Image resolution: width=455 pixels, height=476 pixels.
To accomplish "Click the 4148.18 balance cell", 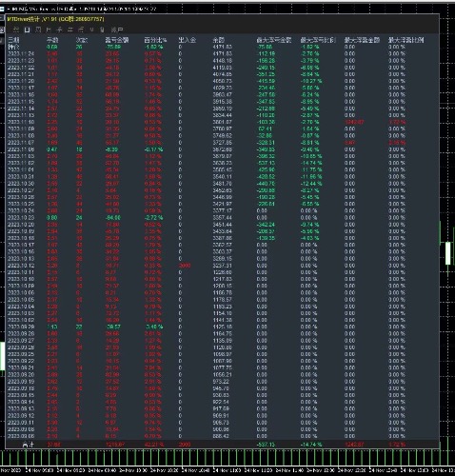I will tap(223, 61).
